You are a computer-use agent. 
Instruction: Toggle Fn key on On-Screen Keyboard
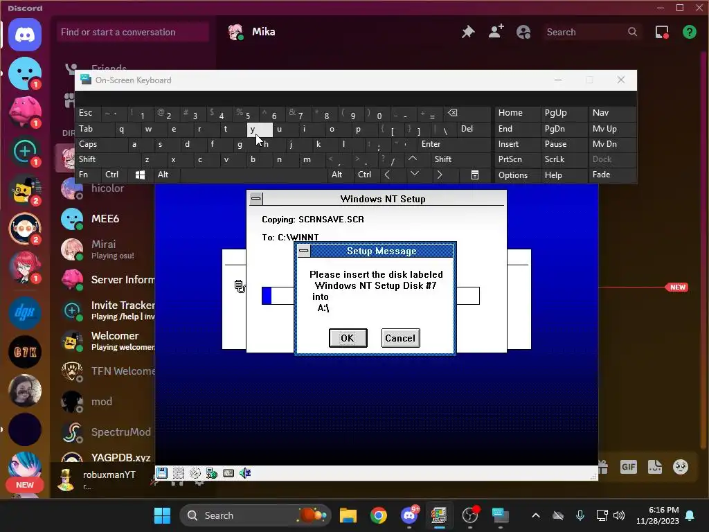click(x=88, y=175)
